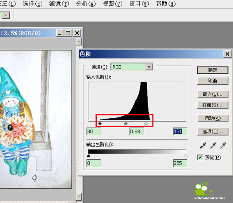Click the 存储 save button
The height and width of the screenshot is (203, 233).
click(213, 105)
